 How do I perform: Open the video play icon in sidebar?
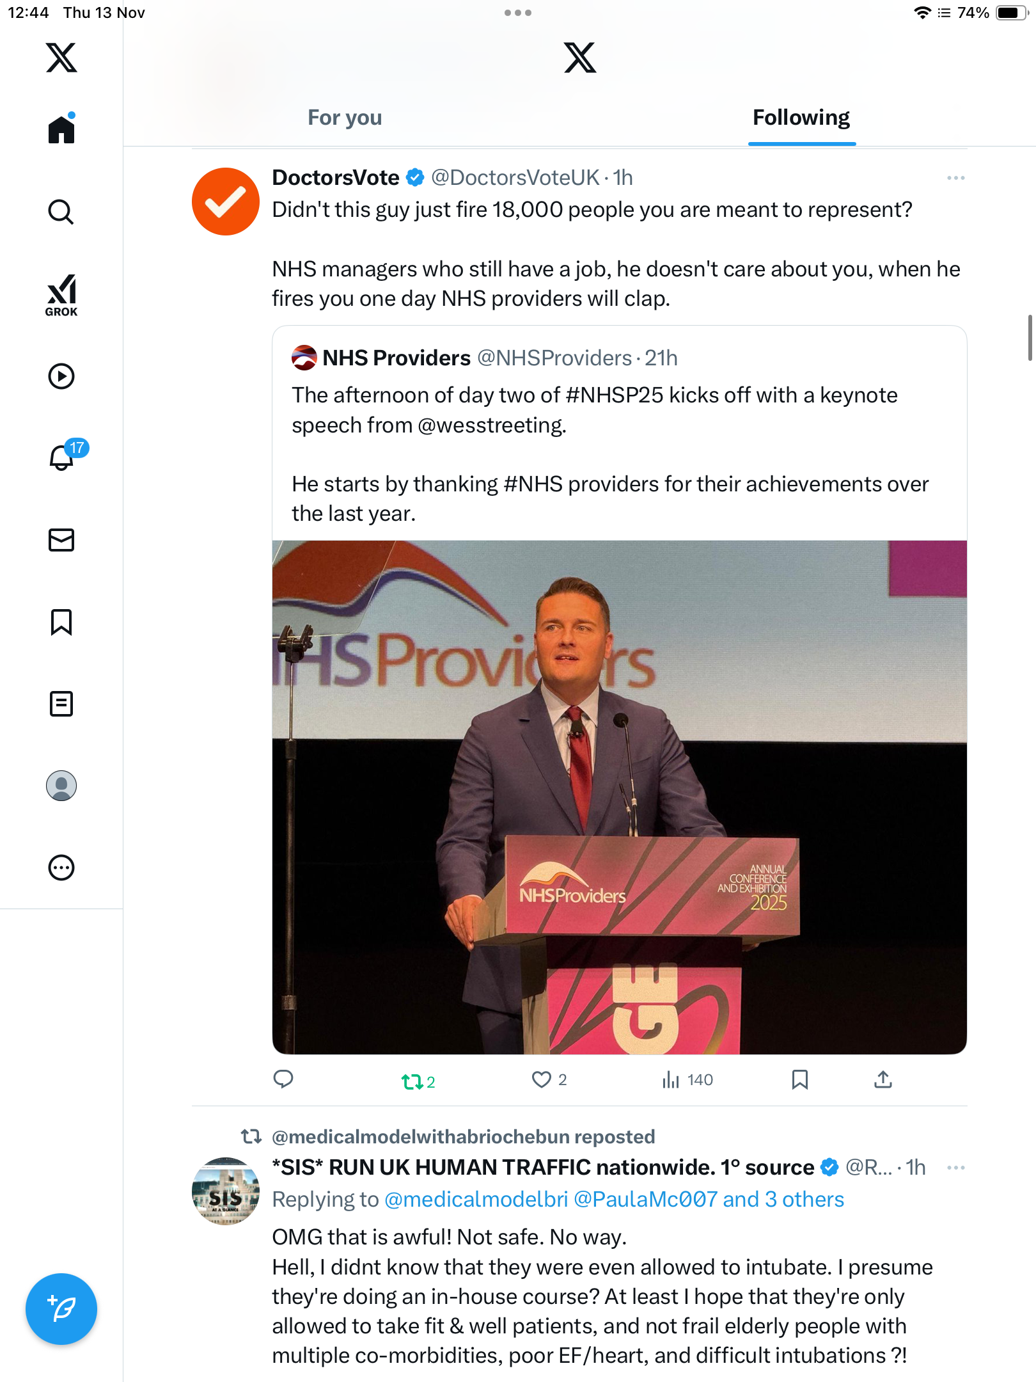pyautogui.click(x=61, y=376)
